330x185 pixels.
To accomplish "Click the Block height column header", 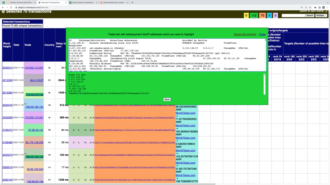I will point(7,45).
